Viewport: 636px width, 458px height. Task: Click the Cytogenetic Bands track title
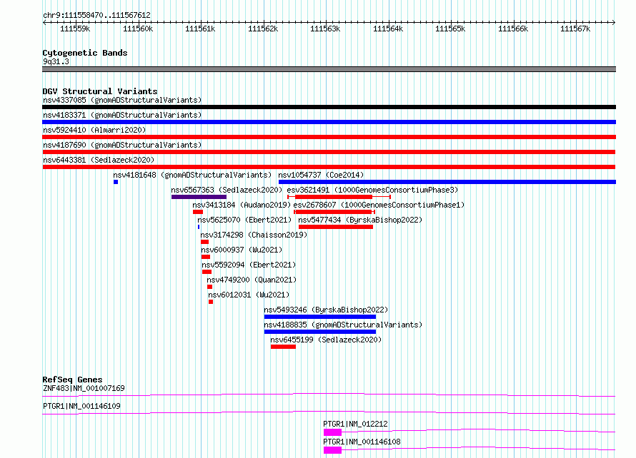[x=85, y=53]
